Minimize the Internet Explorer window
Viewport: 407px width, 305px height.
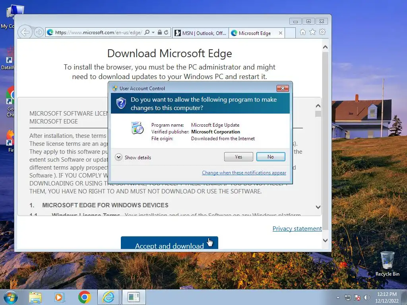(295, 21)
